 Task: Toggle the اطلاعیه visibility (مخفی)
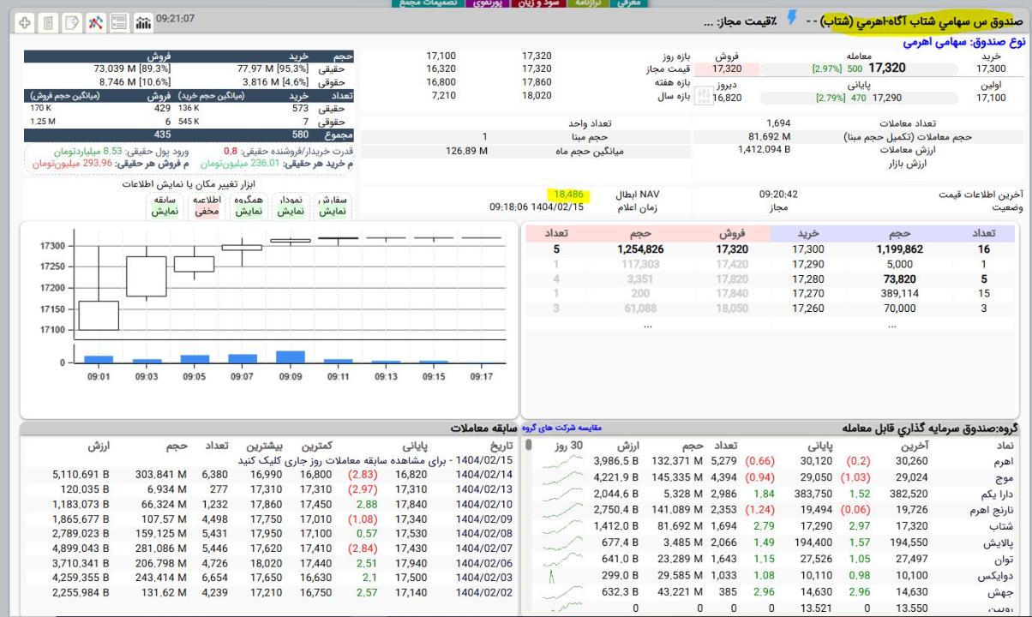pyautogui.click(x=207, y=206)
